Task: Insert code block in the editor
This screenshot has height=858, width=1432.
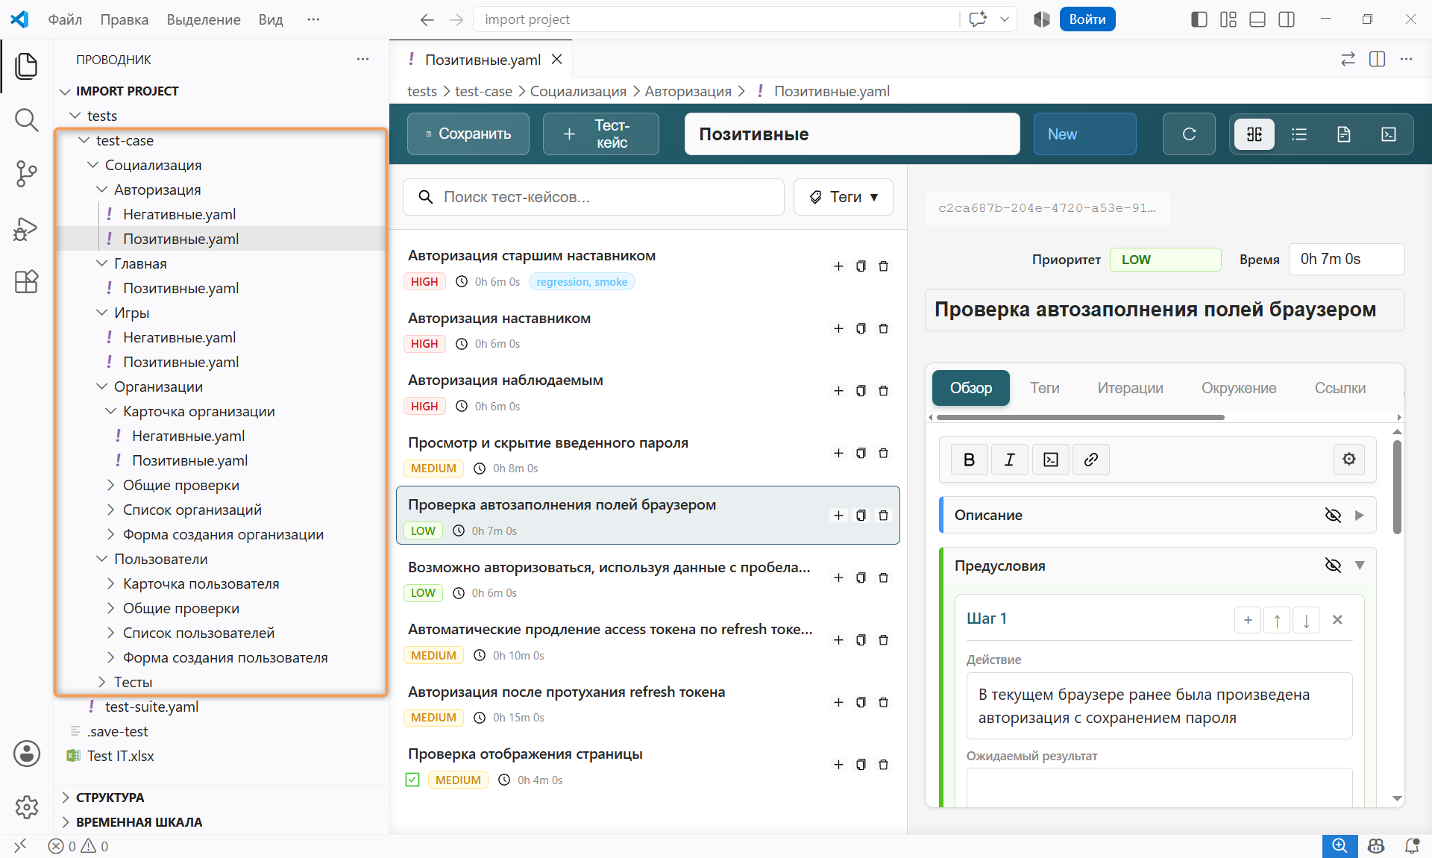Action: click(x=1050, y=460)
